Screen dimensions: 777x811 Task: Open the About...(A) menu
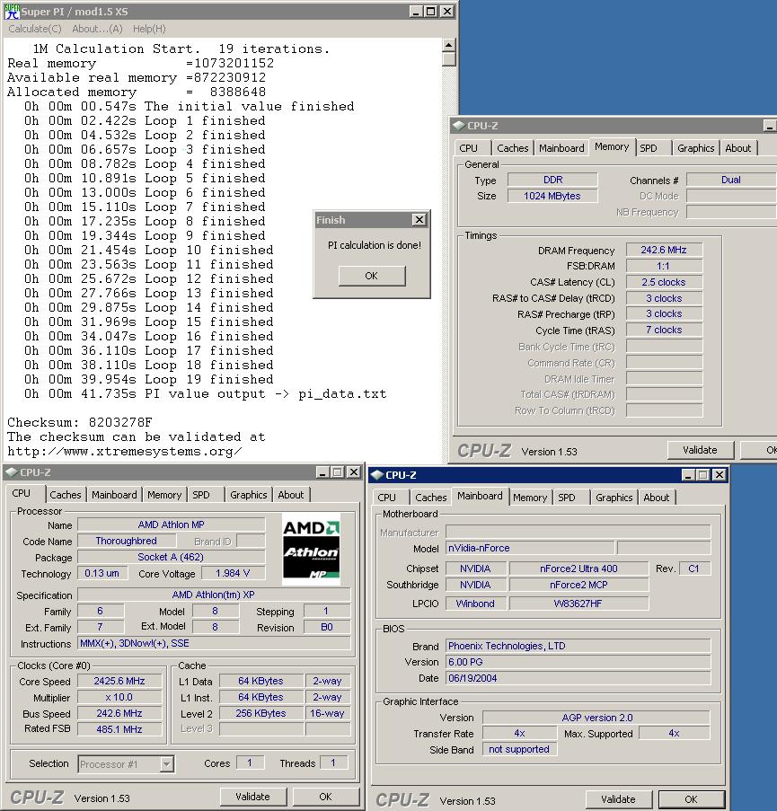[x=97, y=29]
